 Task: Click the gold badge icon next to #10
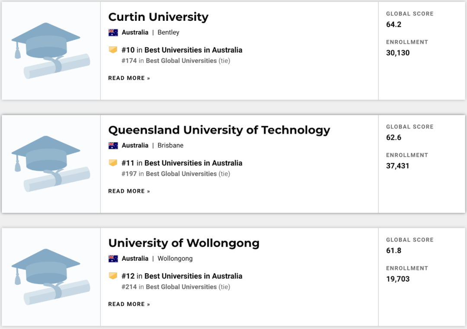pyautogui.click(x=113, y=50)
